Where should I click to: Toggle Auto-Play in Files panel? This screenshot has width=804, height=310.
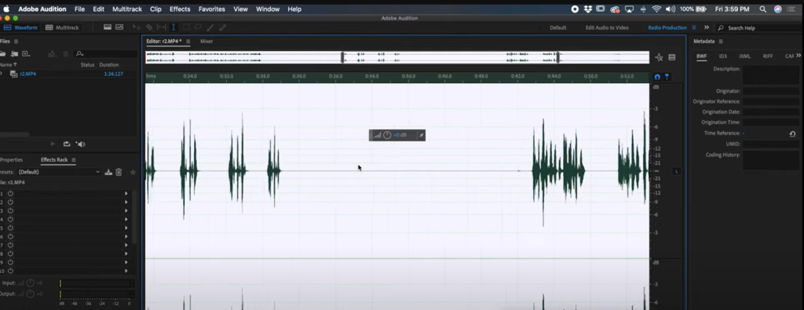(81, 144)
